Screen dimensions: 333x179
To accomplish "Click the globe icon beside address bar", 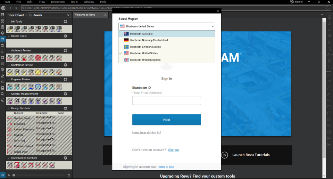I will (x=4, y=8).
